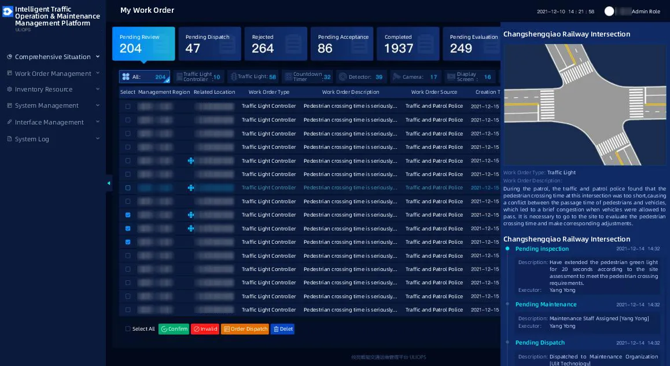Click the My Work Order page title
Image resolution: width=670 pixels, height=366 pixels.
pyautogui.click(x=147, y=10)
